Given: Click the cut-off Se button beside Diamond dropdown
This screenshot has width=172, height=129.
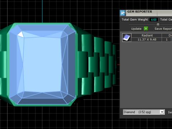Looking at the screenshot, I should 169,112.
